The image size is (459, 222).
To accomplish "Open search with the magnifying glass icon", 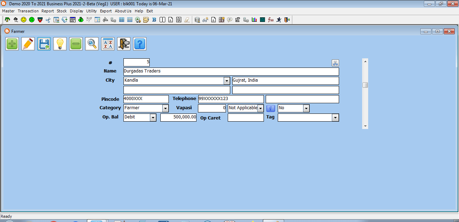I will click(x=92, y=44).
